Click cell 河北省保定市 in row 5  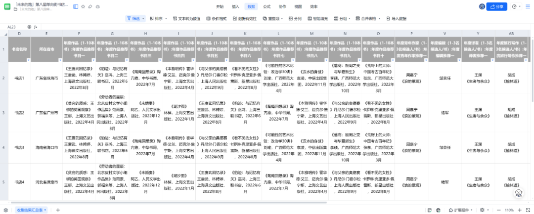click(46, 182)
